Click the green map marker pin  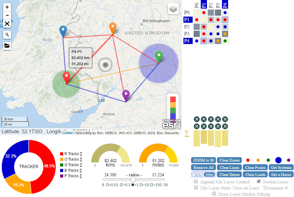159,57
